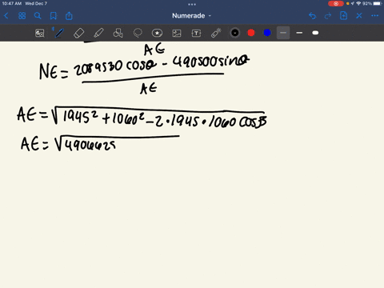Screen dimensions: 384x288
Task: Select the medium stroke width
Action: (299, 33)
